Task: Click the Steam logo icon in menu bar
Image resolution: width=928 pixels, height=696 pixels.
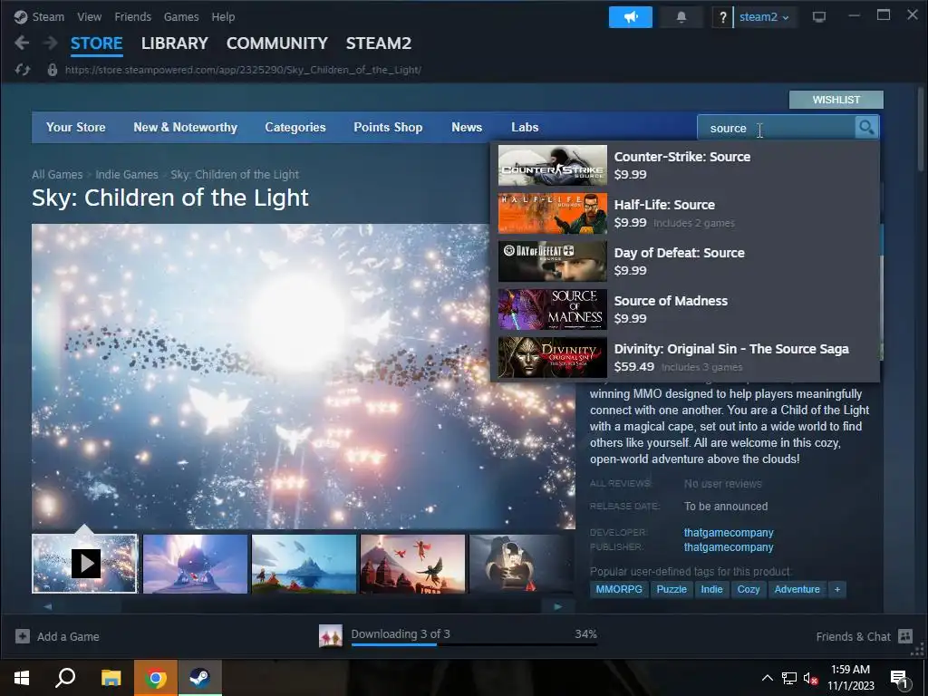Action: tap(21, 16)
